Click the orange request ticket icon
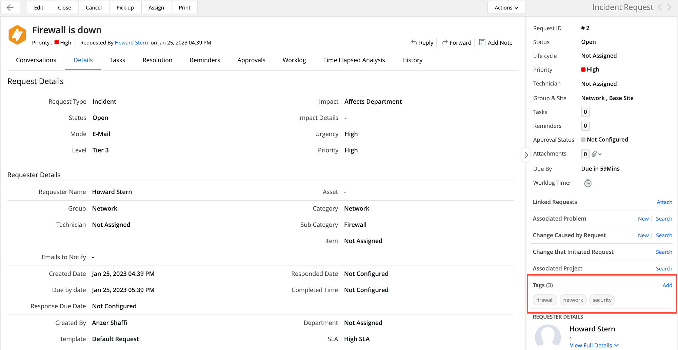The height and width of the screenshot is (350, 678). (17, 35)
